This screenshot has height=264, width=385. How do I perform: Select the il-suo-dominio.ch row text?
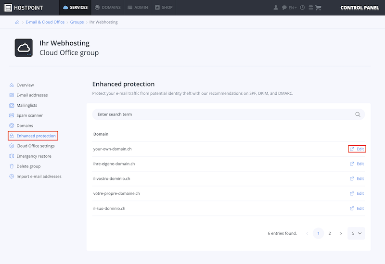(x=109, y=208)
